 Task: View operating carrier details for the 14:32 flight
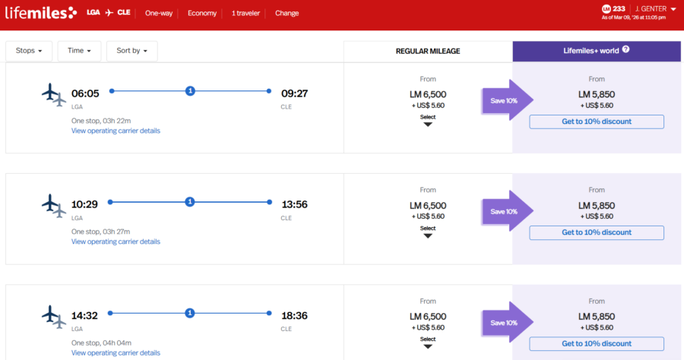[x=116, y=353]
